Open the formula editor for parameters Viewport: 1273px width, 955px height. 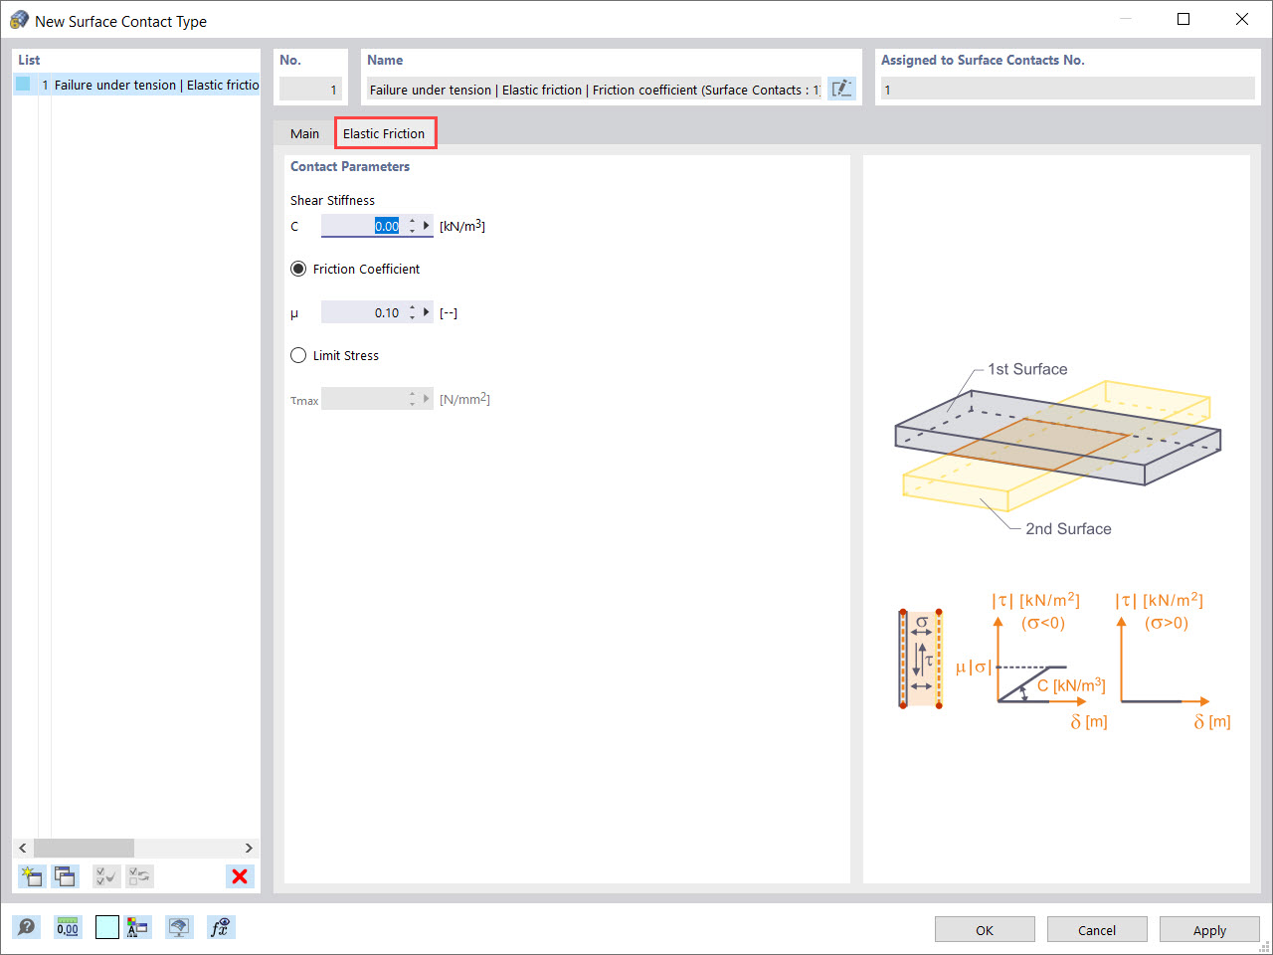pyautogui.click(x=221, y=926)
